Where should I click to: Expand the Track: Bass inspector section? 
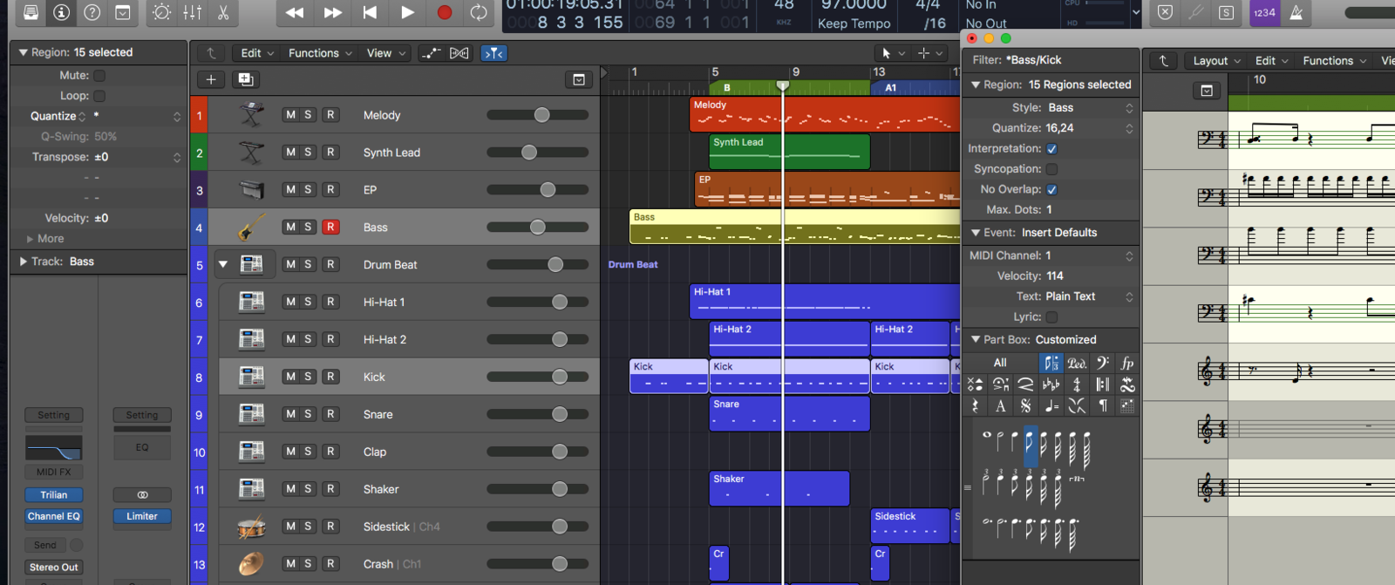coord(23,262)
